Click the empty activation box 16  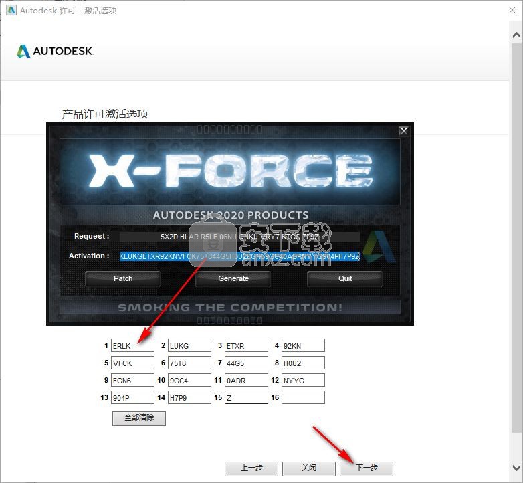303,397
